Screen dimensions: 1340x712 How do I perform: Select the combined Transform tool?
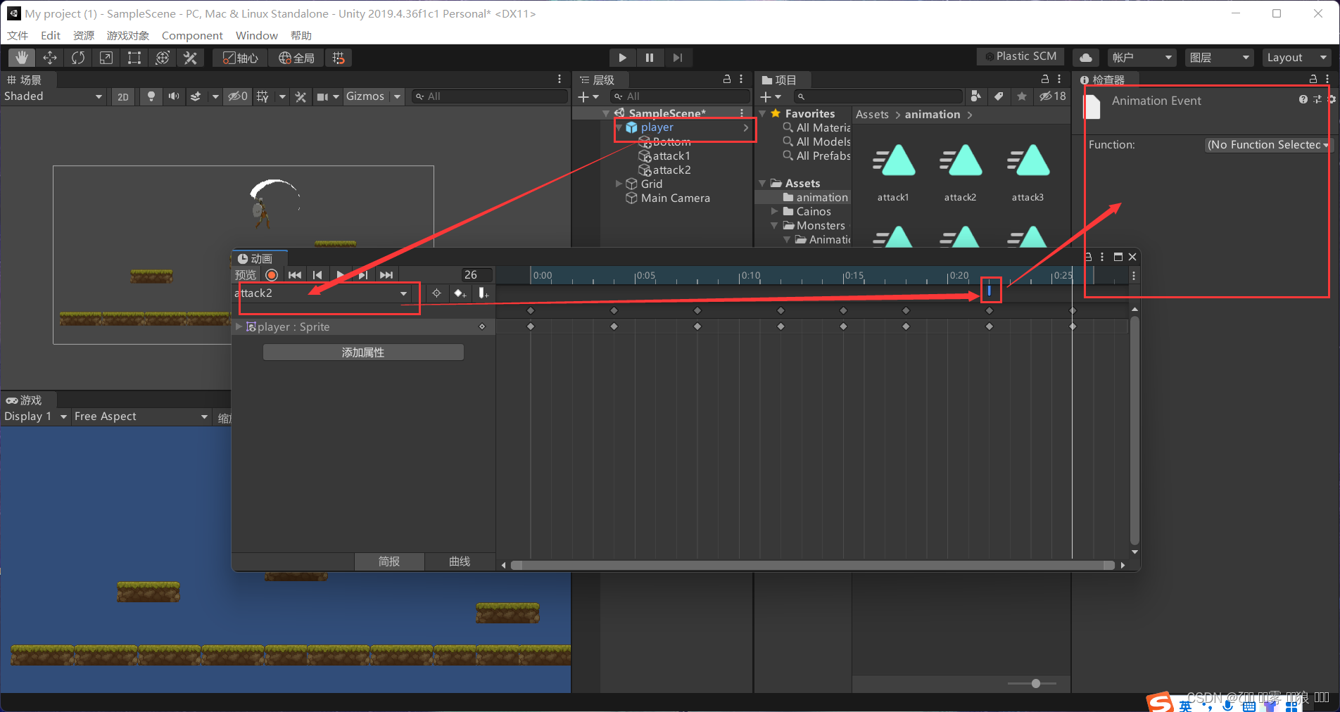[163, 58]
